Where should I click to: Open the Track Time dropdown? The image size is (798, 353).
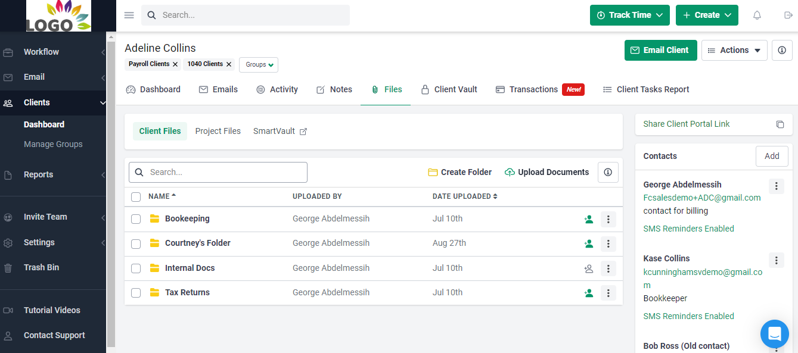click(630, 15)
